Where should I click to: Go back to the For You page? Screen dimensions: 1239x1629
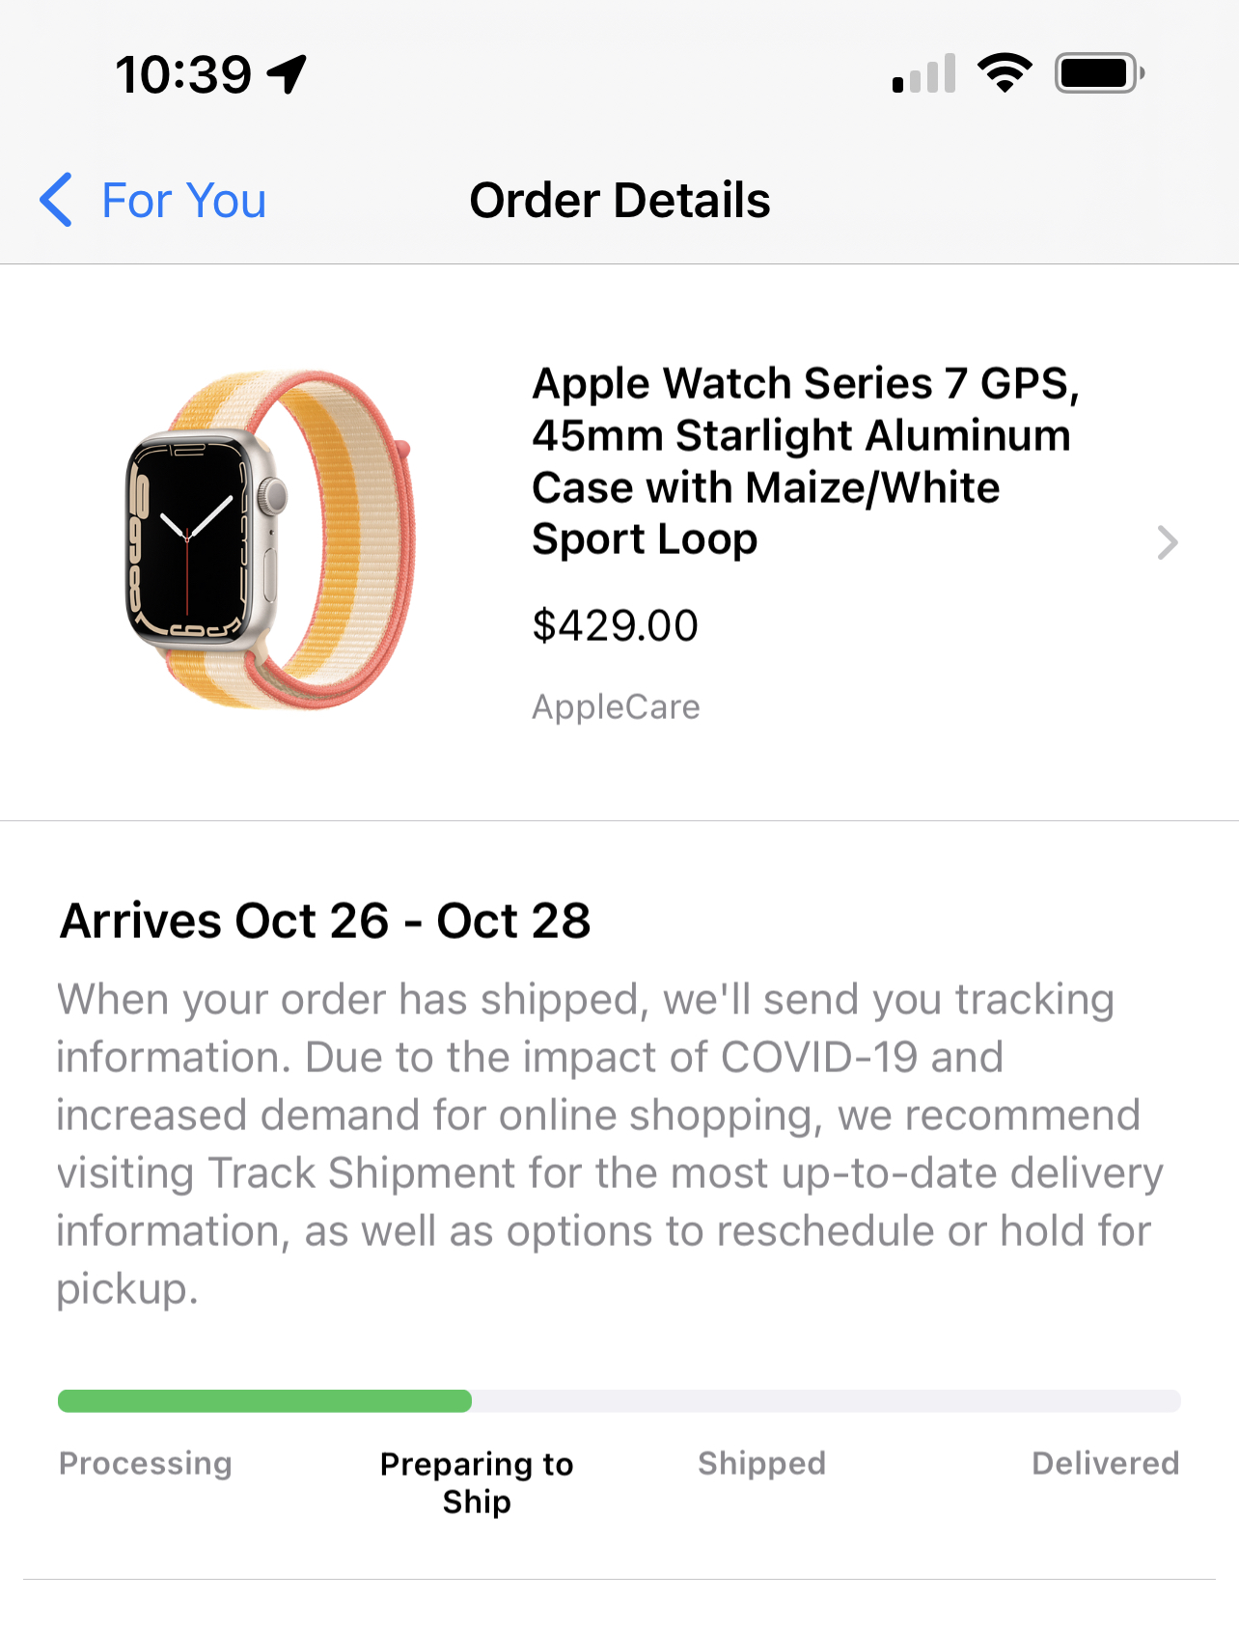coord(183,201)
